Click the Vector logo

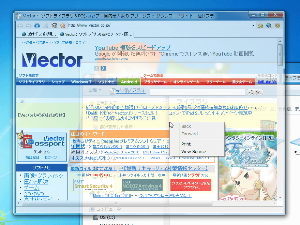52,60
